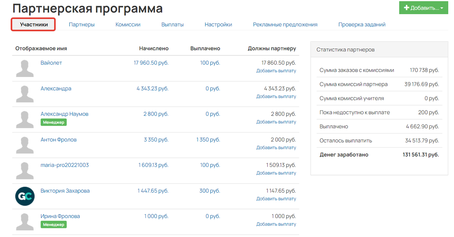The height and width of the screenshot is (237, 454).
Task: Open Александра's profile avatar
Action: (x=25, y=94)
